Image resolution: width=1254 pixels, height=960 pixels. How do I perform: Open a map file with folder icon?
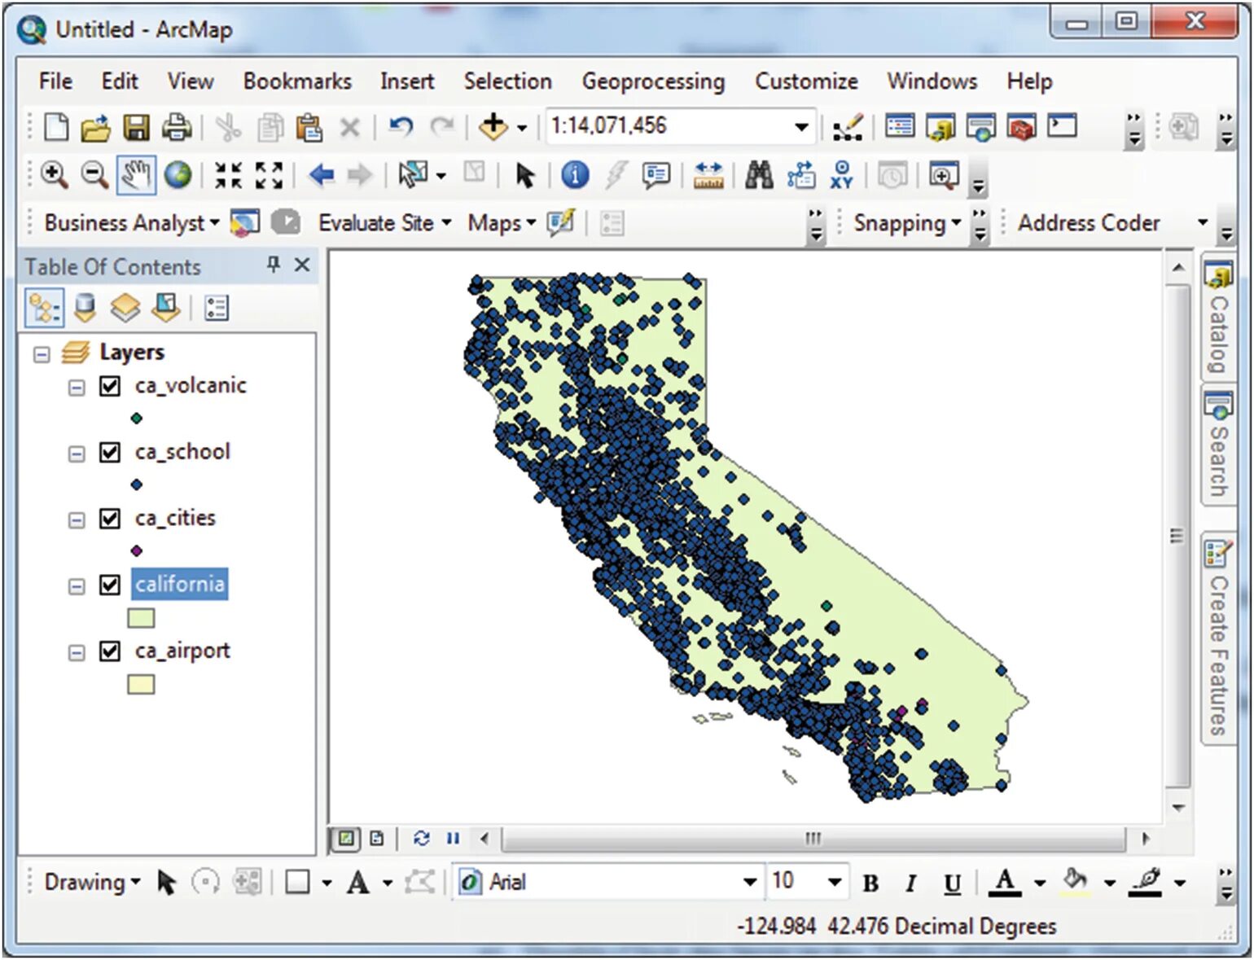pyautogui.click(x=95, y=127)
